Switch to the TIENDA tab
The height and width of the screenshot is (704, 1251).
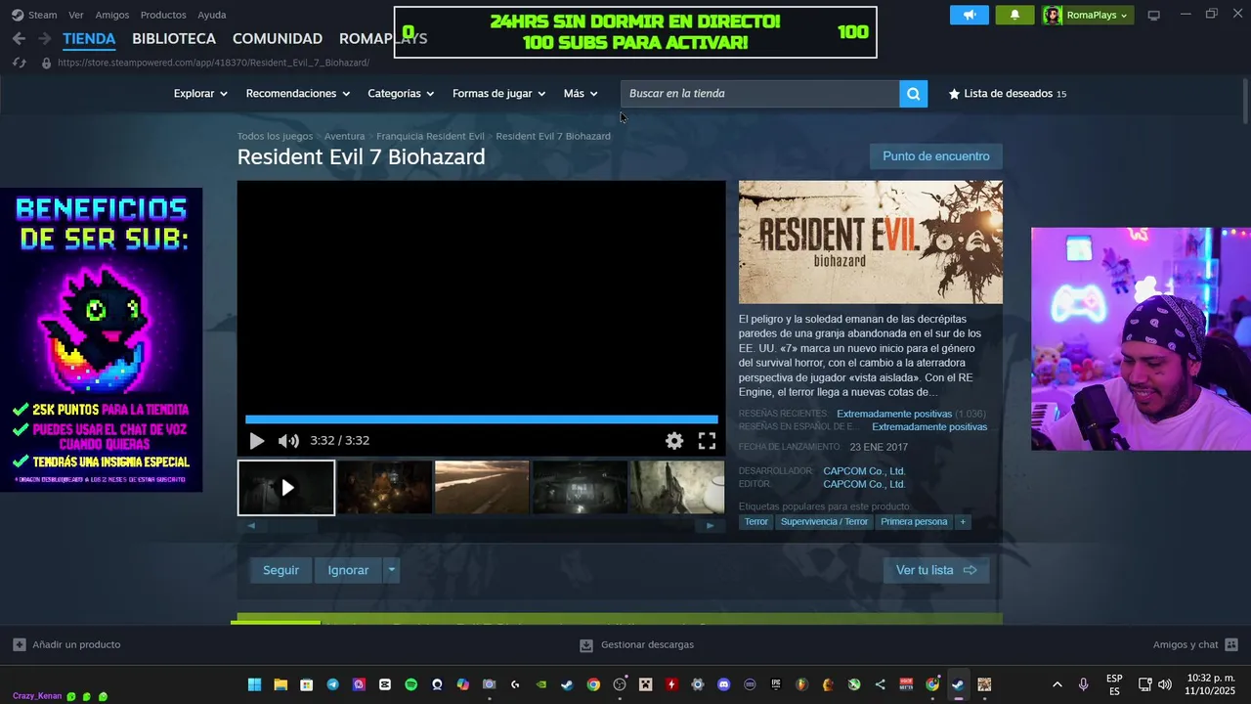coord(89,38)
